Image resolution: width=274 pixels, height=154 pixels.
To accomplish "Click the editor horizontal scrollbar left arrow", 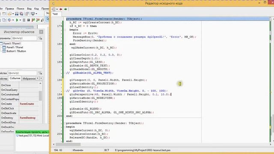I will pos(54,145).
